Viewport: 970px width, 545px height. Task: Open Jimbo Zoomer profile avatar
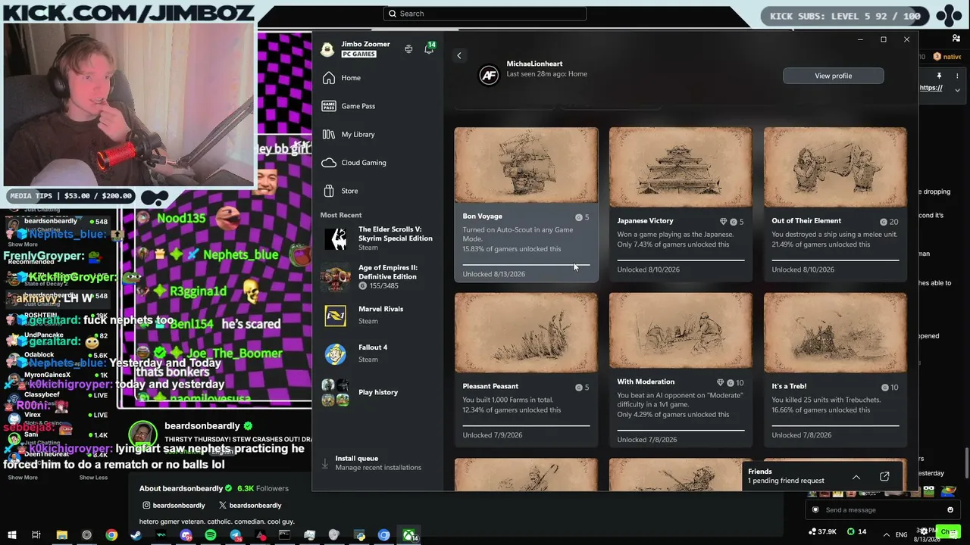click(327, 49)
